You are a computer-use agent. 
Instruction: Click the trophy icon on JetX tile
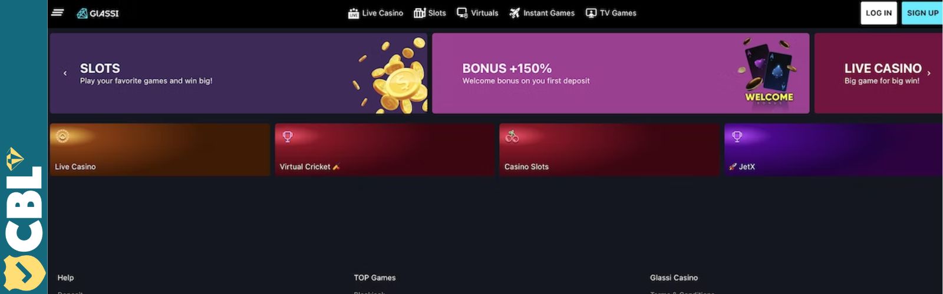[x=737, y=136]
